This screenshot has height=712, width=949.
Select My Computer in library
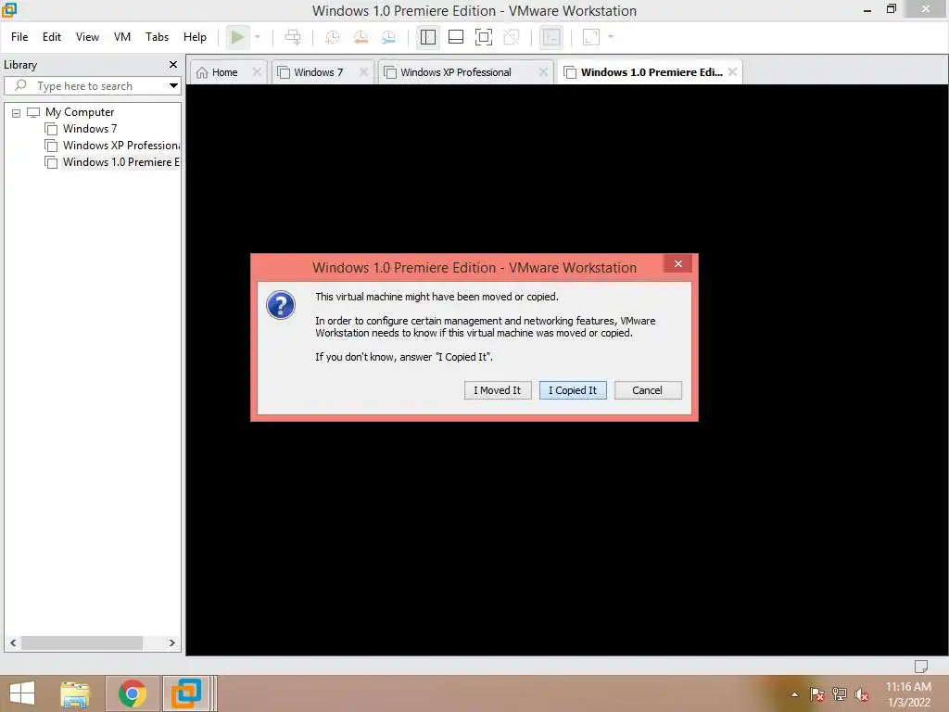pyautogui.click(x=80, y=112)
